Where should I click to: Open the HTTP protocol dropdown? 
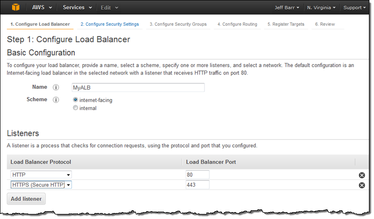pos(41,175)
